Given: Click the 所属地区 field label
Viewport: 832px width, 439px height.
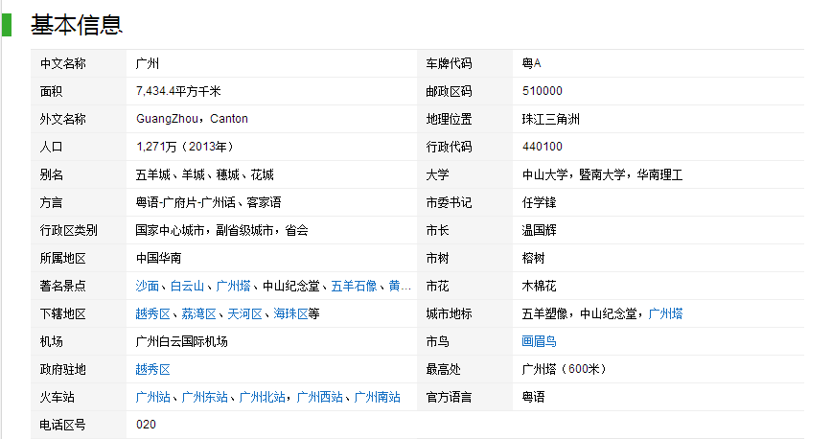Looking at the screenshot, I should (62, 258).
